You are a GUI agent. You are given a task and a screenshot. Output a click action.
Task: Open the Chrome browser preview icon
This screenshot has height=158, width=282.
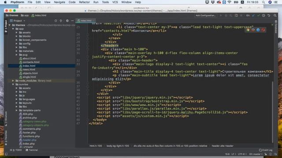click(248, 30)
